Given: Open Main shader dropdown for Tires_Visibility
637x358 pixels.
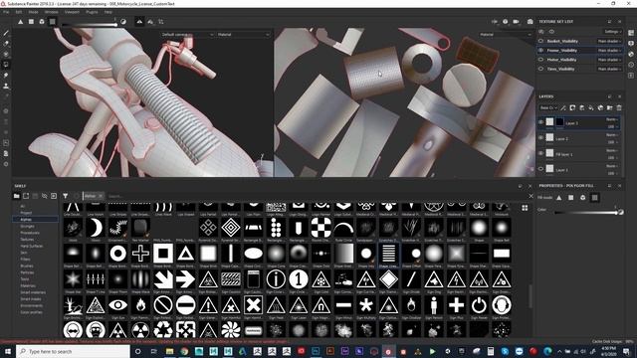Looking at the screenshot, I should click(x=609, y=69).
